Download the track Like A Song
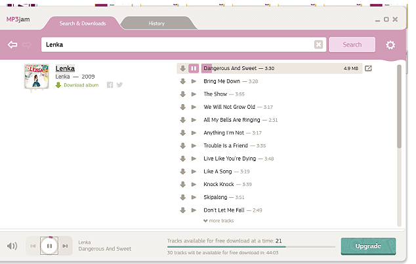The image size is (416, 264). [183, 172]
